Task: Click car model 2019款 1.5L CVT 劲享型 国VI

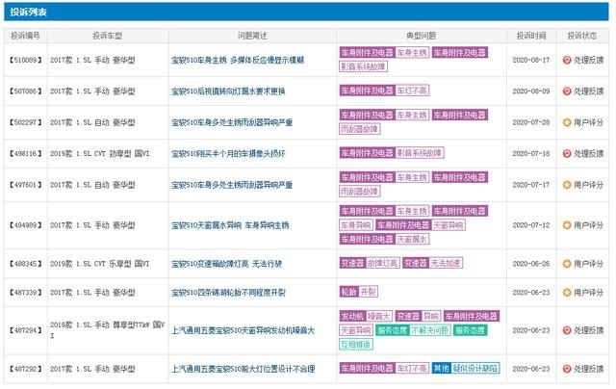Action: pos(100,154)
